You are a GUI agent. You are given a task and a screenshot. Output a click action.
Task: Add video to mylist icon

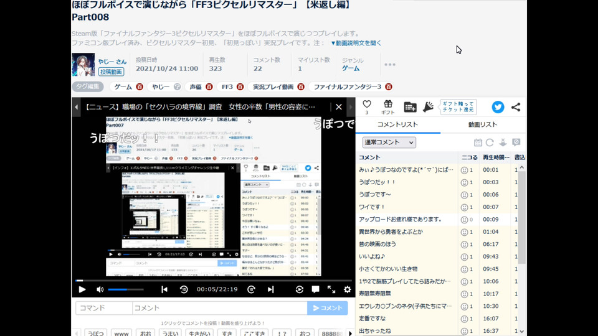click(410, 107)
